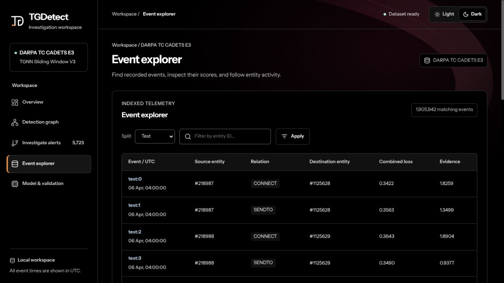Select Event explorer in sidebar

click(x=49, y=164)
